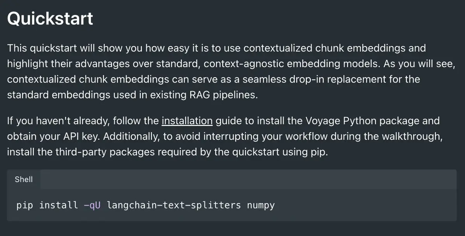Select the Shell code tab

point(24,179)
